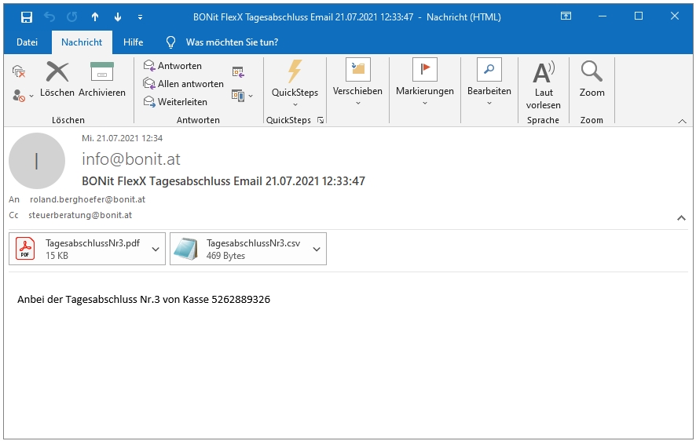Delete the message with Löschen
This screenshot has width=696, height=441.
click(x=57, y=79)
